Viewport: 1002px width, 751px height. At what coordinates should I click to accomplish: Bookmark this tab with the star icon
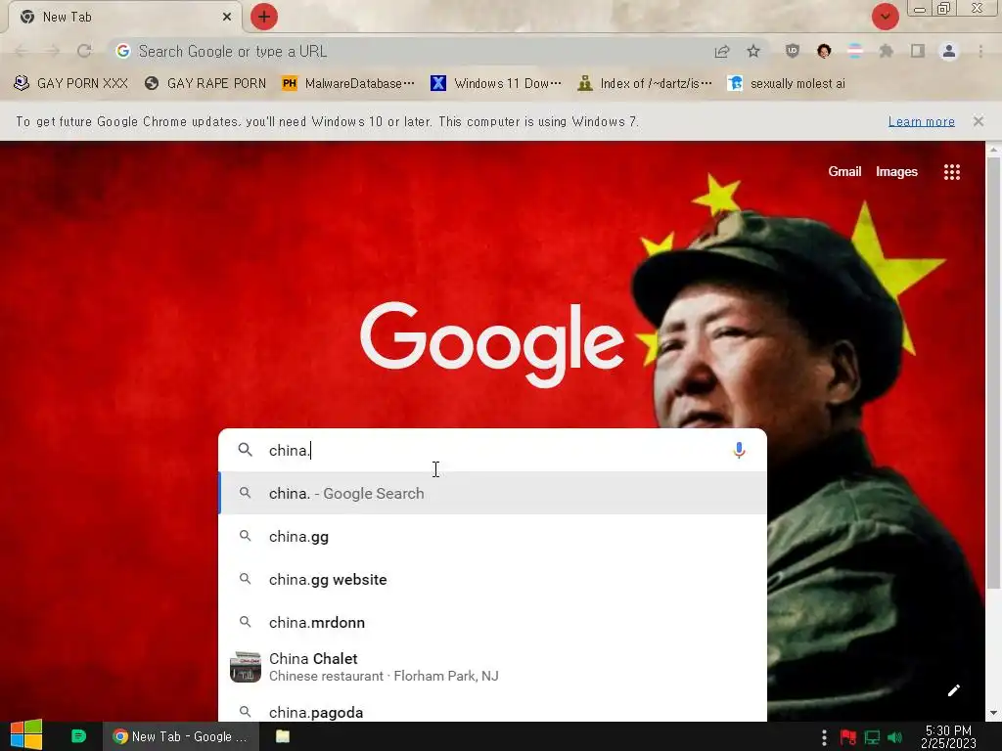point(753,51)
